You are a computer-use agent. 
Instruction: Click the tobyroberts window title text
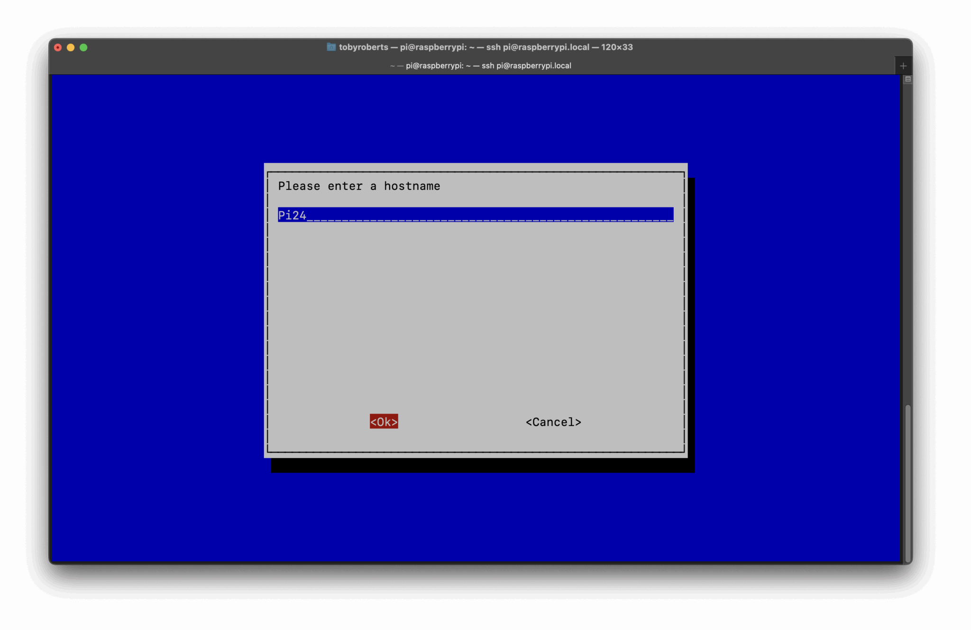click(x=363, y=47)
